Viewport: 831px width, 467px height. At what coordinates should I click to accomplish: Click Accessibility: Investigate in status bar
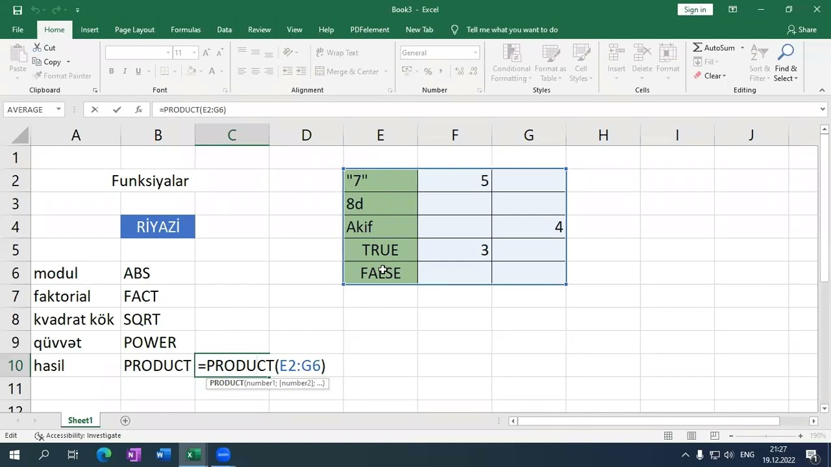pos(77,436)
